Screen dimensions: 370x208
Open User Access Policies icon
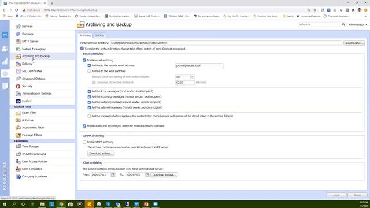click(x=18, y=162)
